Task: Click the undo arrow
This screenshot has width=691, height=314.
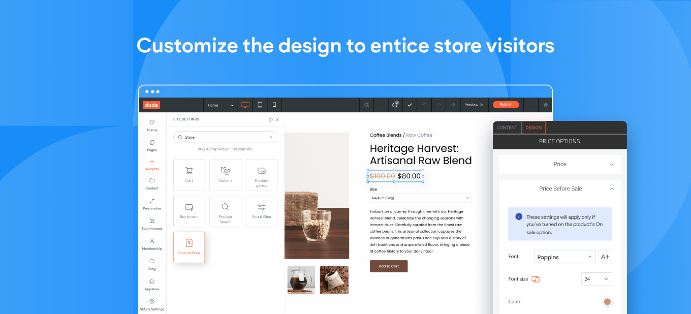Action: pyautogui.click(x=424, y=105)
